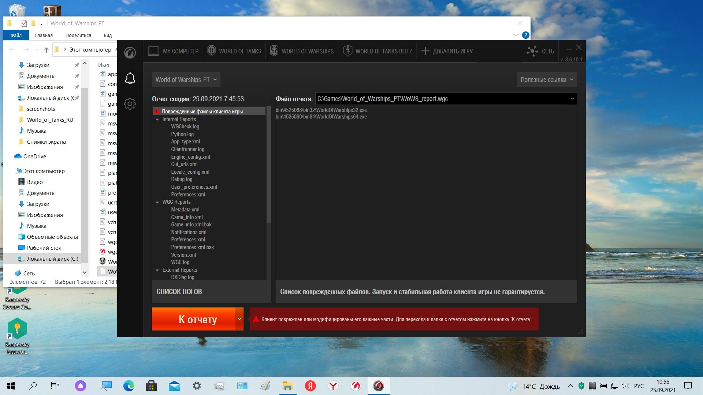Image resolution: width=703 pixels, height=395 pixels.
Task: Select Game_info.xml.bak entry
Action: (191, 225)
